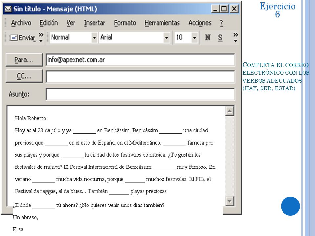Image resolution: width=315 pixels, height=236 pixels.
Task: Click the blank before 'mucha vida nocturna'
Action: (x=44, y=180)
